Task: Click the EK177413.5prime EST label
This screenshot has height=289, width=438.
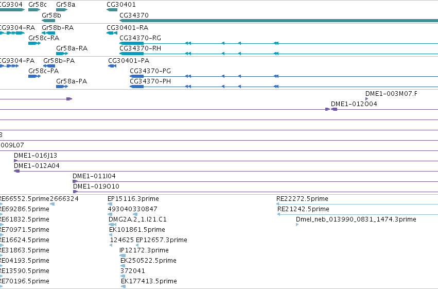Action: [149, 281]
